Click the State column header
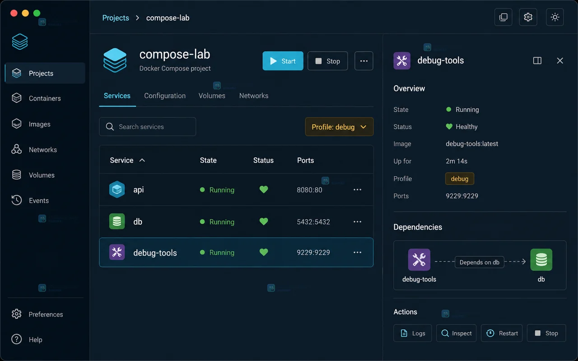Viewport: 578px width, 361px height. click(x=208, y=160)
